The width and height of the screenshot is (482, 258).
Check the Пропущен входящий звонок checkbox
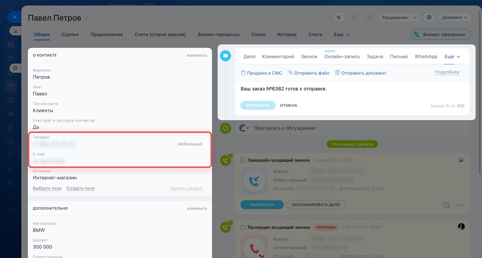pos(243,227)
